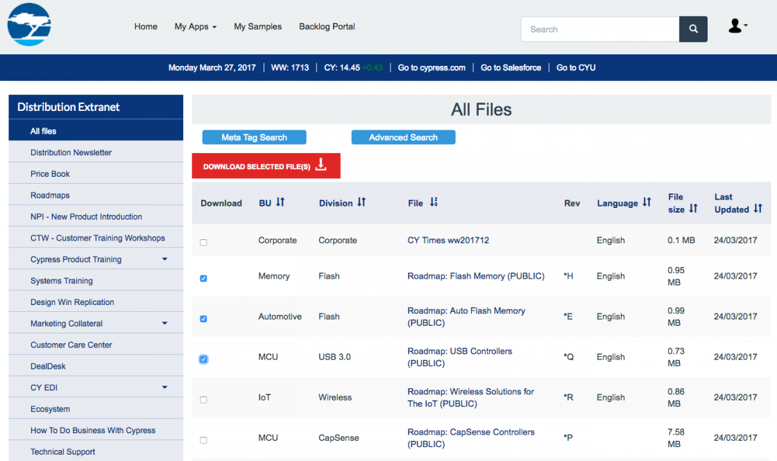Open Roadmaps sidebar item
The image size is (777, 461).
(96, 195)
